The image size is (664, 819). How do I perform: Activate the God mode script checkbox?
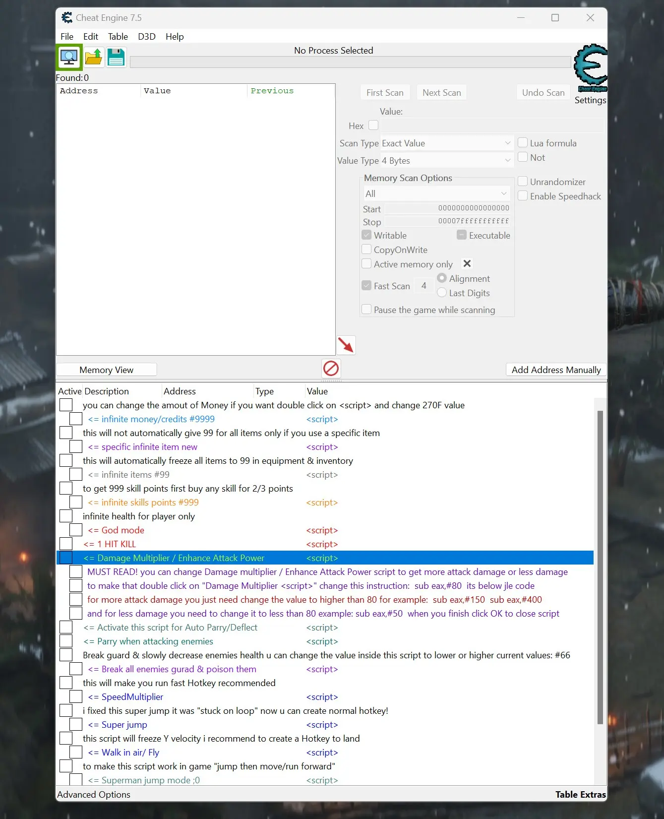tap(76, 530)
